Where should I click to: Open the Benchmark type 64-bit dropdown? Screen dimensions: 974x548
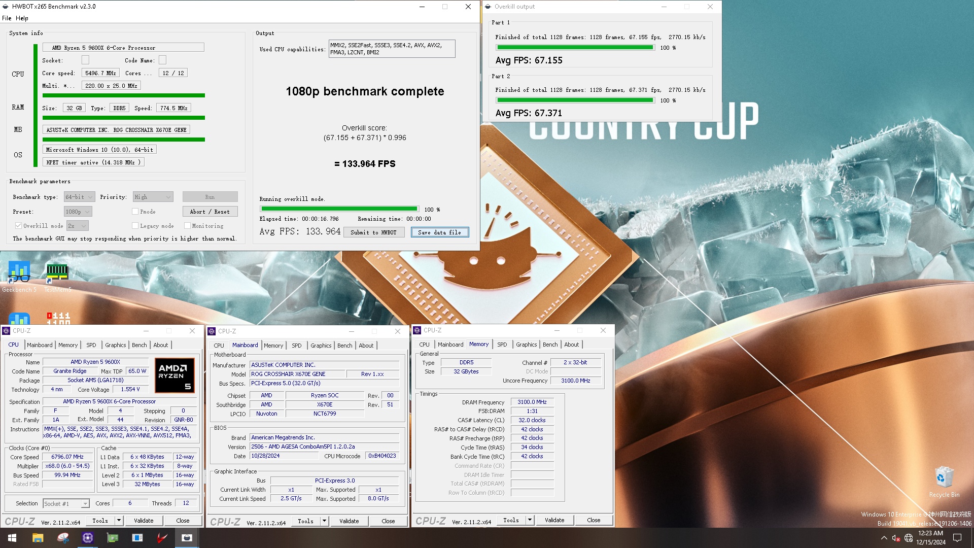click(x=80, y=197)
